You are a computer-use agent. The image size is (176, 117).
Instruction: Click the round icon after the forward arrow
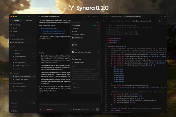click(x=29, y=17)
